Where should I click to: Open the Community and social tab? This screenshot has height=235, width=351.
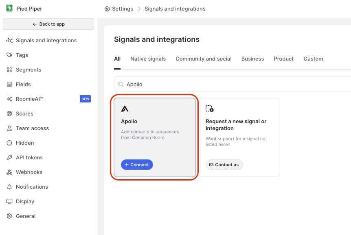[x=204, y=59]
